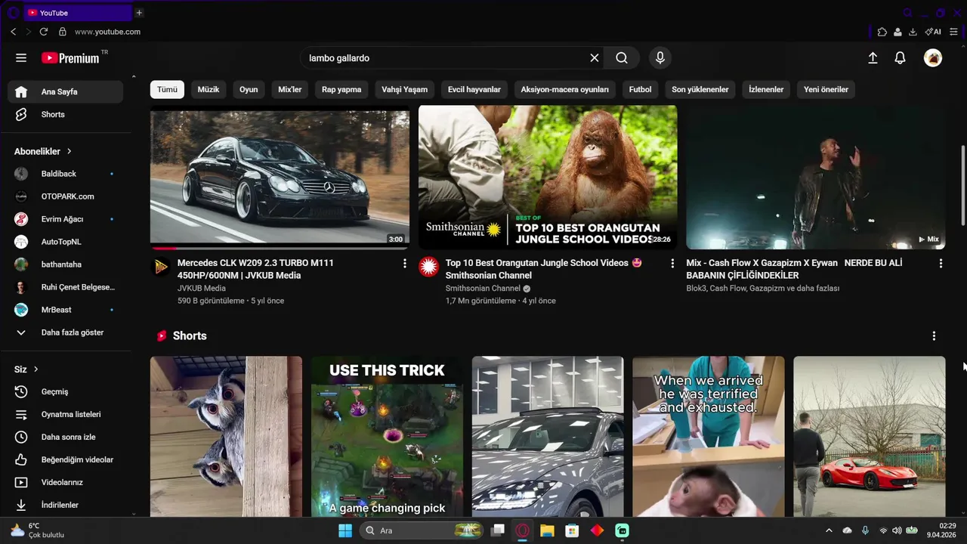The image size is (967, 544).
Task: Open Oynatma listeleri
Action: pos(66,414)
